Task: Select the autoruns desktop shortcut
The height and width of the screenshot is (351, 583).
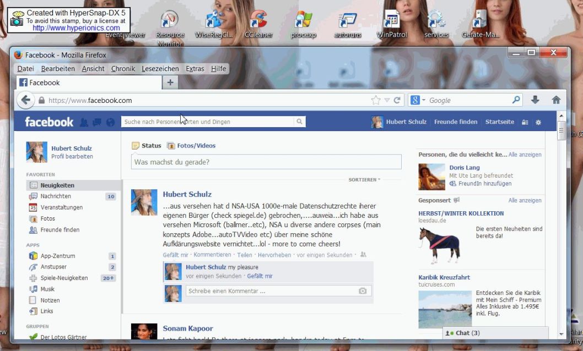Action: 348,25
